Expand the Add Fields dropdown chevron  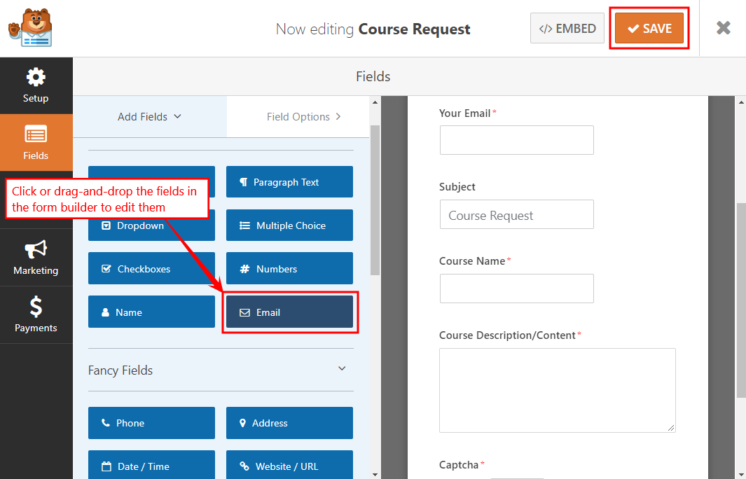point(176,117)
